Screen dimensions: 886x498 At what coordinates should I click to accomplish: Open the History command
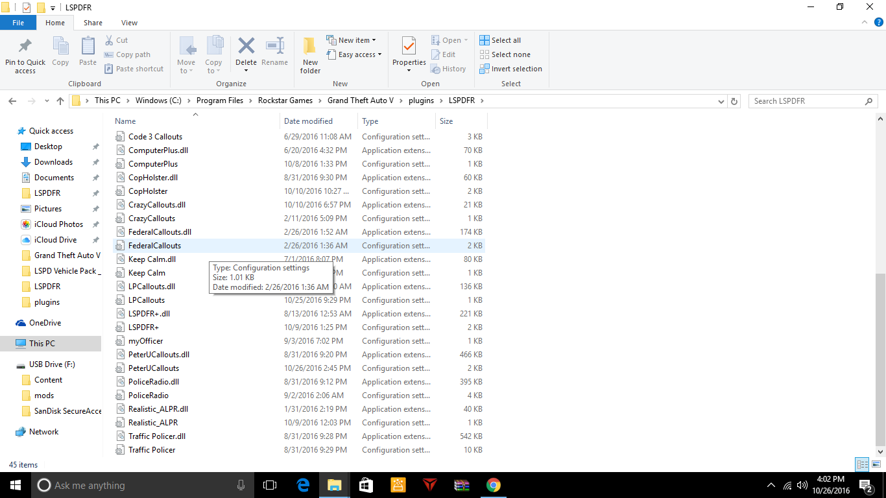[x=448, y=69]
